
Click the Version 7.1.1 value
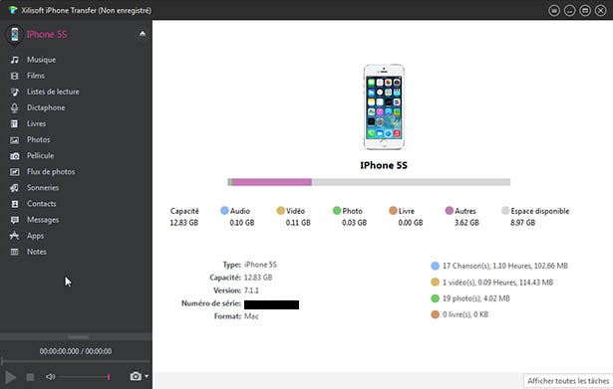pos(251,291)
